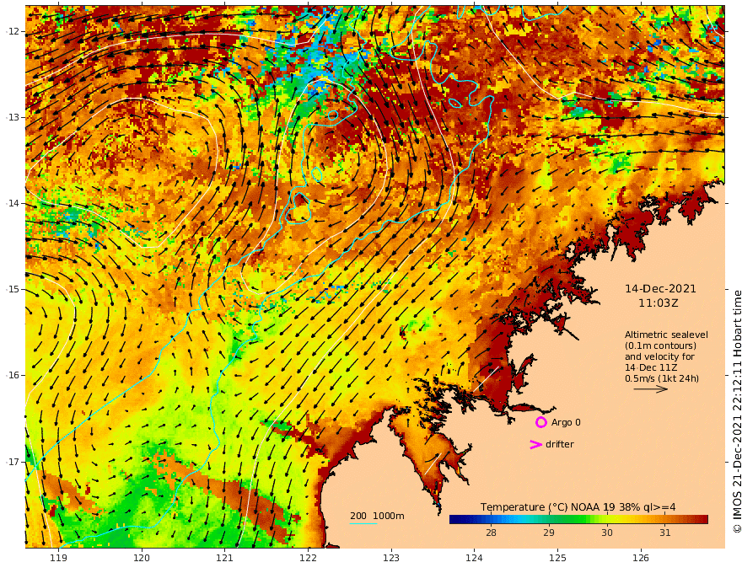Click the longitude 124 axis label

[x=474, y=559]
